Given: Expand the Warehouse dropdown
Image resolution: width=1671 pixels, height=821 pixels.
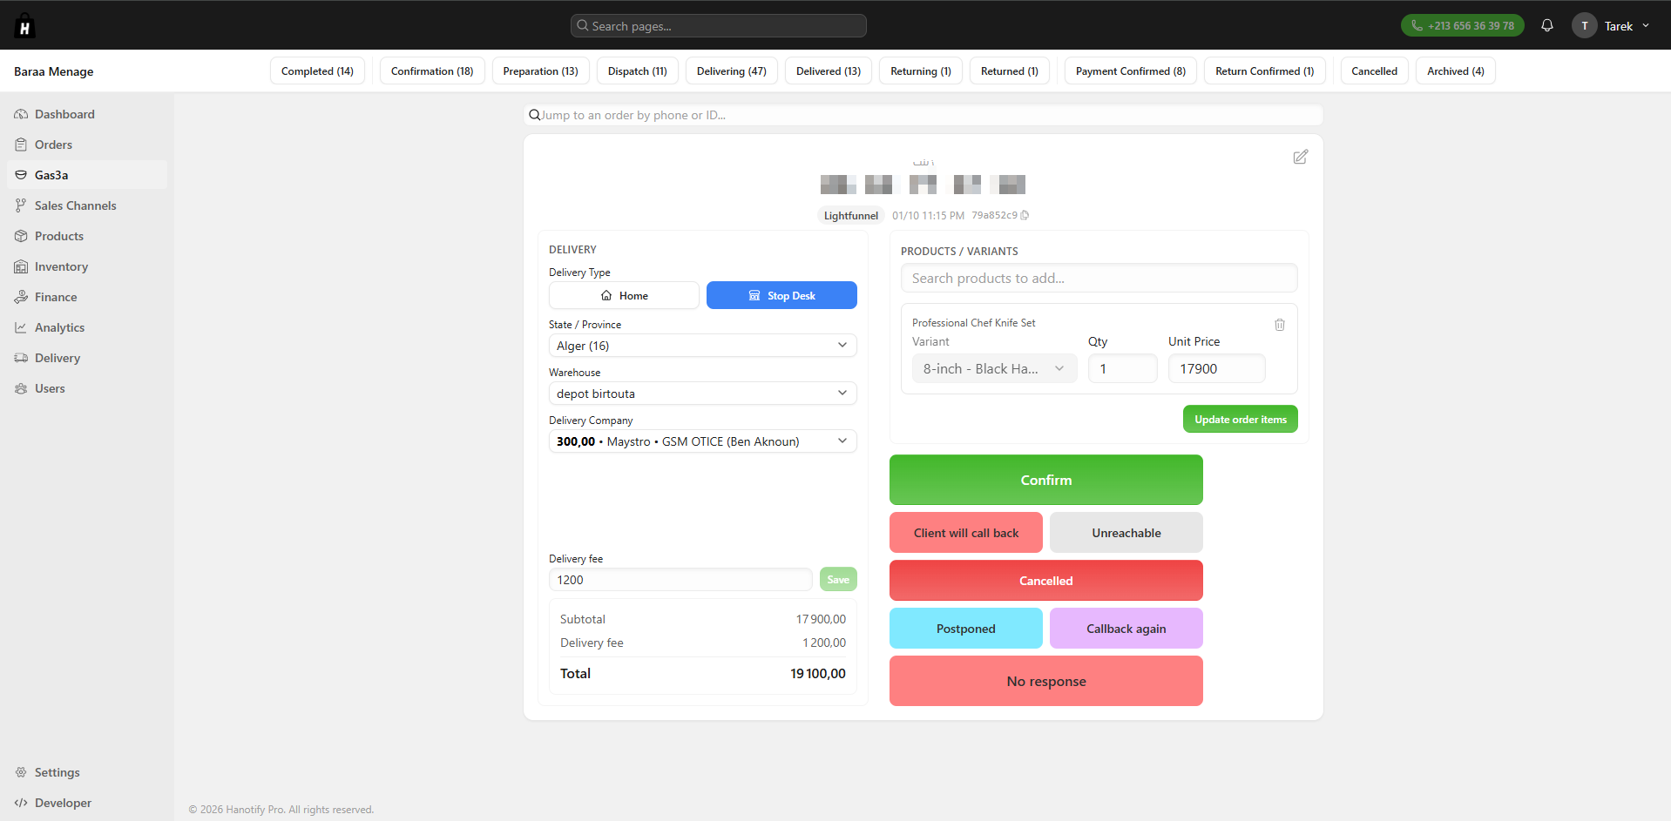Looking at the screenshot, I should (x=703, y=394).
